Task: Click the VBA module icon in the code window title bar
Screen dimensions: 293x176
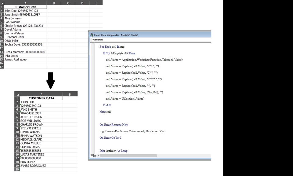Action: pyautogui.click(x=92, y=35)
